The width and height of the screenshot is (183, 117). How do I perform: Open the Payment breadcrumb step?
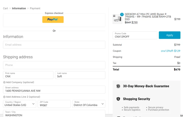point(35,8)
